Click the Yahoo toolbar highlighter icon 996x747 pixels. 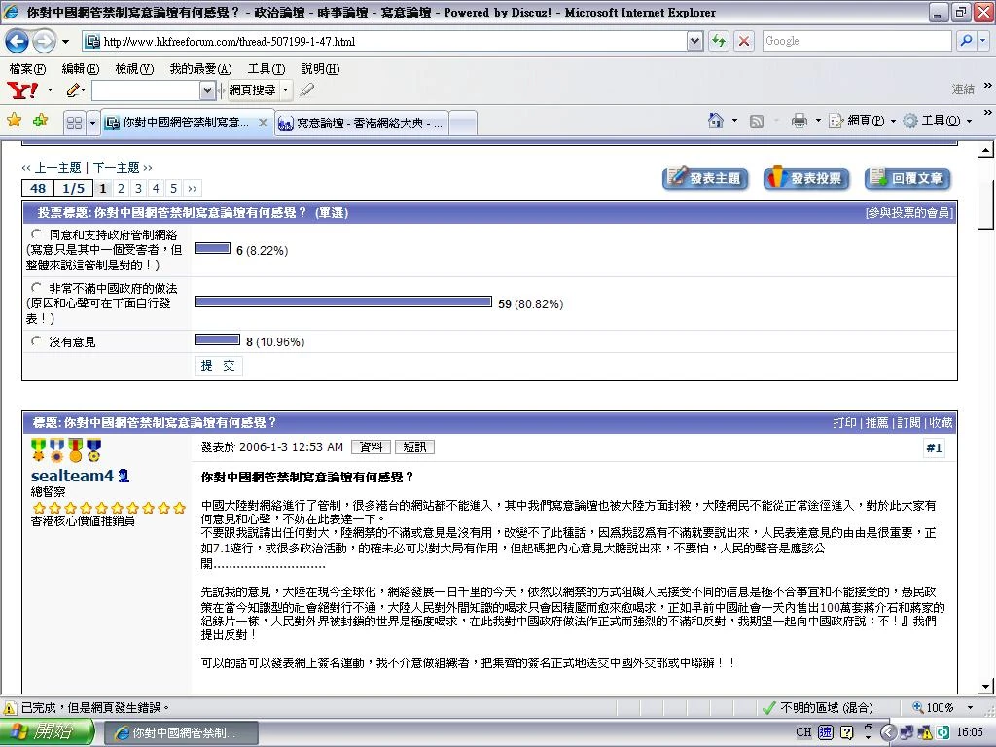306,90
